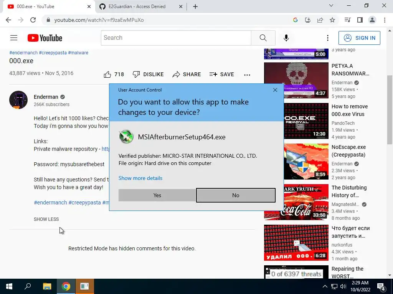
Task: Share this page via address bar icon
Action: (320, 20)
